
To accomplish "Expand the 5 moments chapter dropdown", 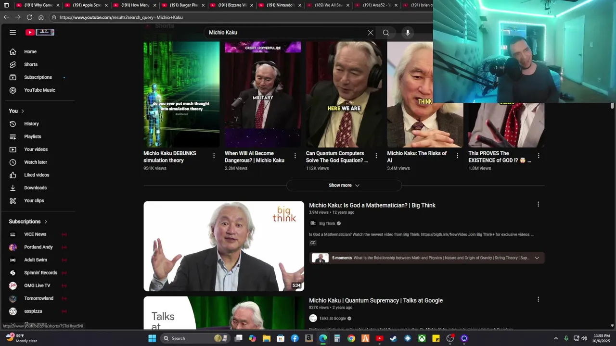I will click(537, 258).
